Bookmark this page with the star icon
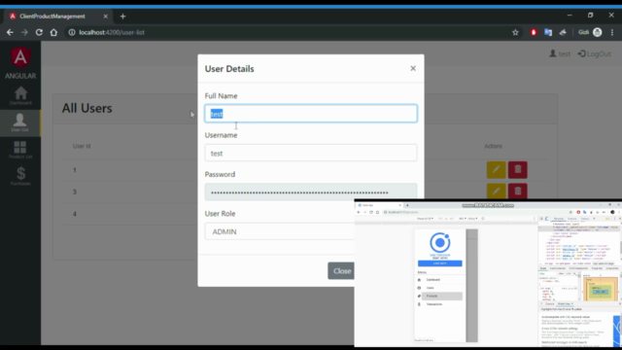 pos(515,32)
